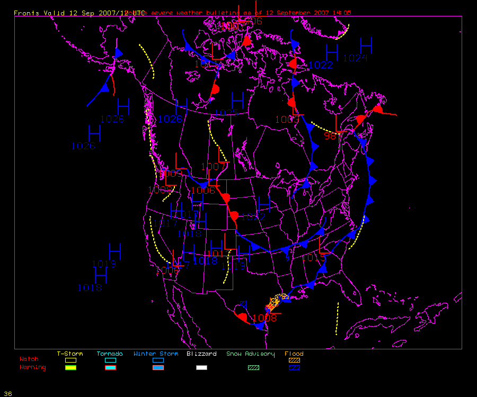Click the Winter Storm Warning swatch
Screen dimensions: 477x397
click(158, 367)
